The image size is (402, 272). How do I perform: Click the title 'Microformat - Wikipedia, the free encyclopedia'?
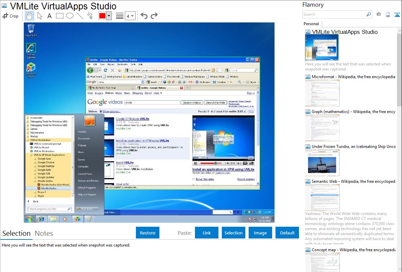tap(353, 77)
